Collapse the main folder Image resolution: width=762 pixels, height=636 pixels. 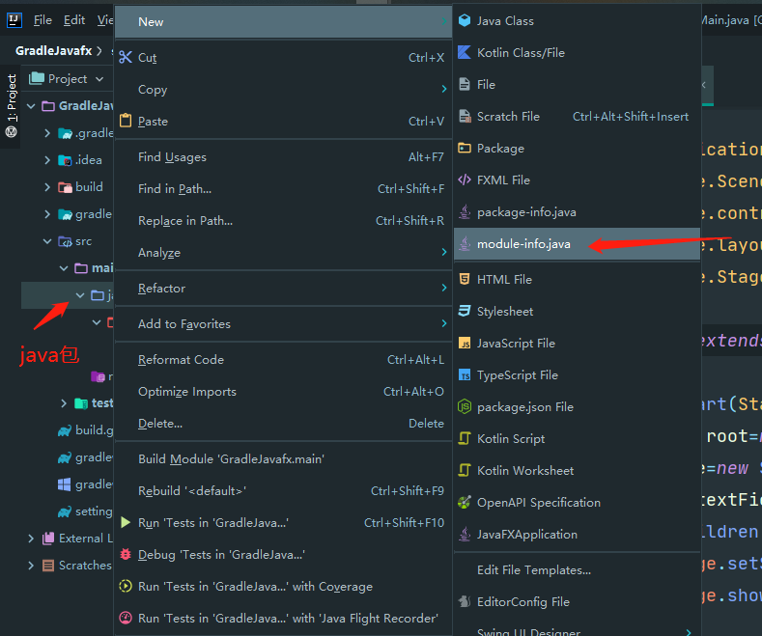click(x=64, y=268)
